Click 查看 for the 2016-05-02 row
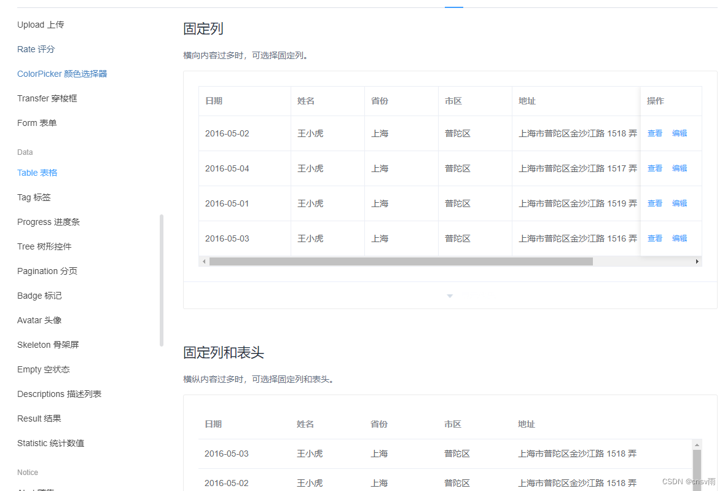This screenshot has height=491, width=725. click(655, 133)
